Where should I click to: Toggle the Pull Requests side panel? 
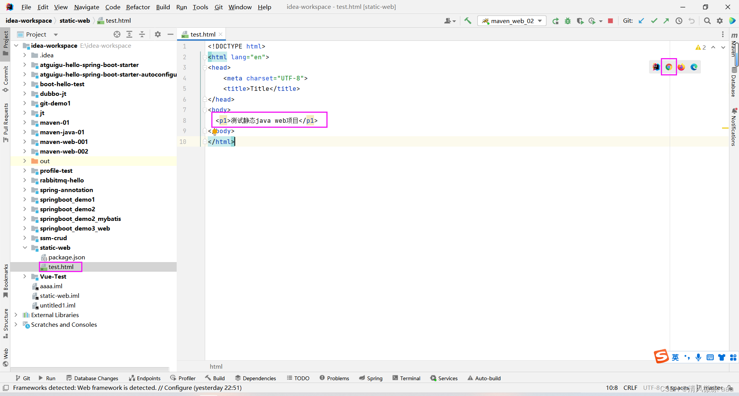coord(5,122)
